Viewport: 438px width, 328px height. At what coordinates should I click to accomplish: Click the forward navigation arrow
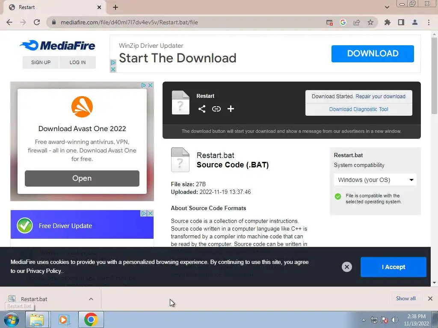tap(23, 22)
